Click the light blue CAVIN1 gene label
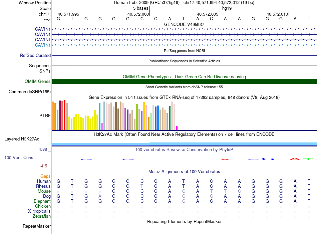The width and height of the screenshot is (317, 234). [x=43, y=45]
